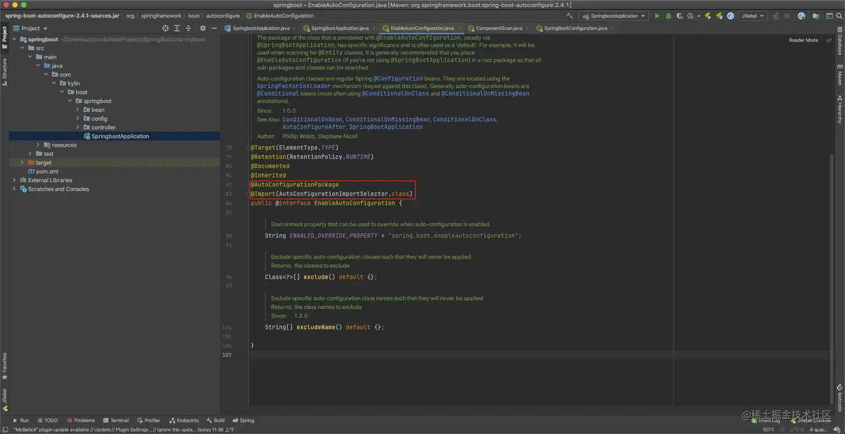Click the Build Project hammer icon
Screen dimensions: 845x434
[569, 16]
